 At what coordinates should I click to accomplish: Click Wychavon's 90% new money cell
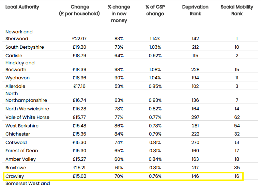119,78
